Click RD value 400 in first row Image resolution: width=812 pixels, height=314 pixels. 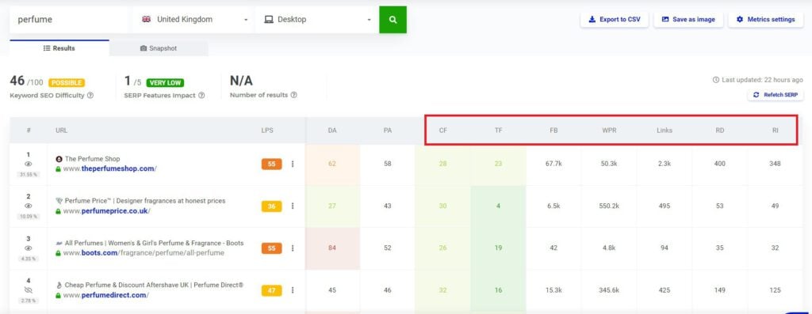point(720,164)
